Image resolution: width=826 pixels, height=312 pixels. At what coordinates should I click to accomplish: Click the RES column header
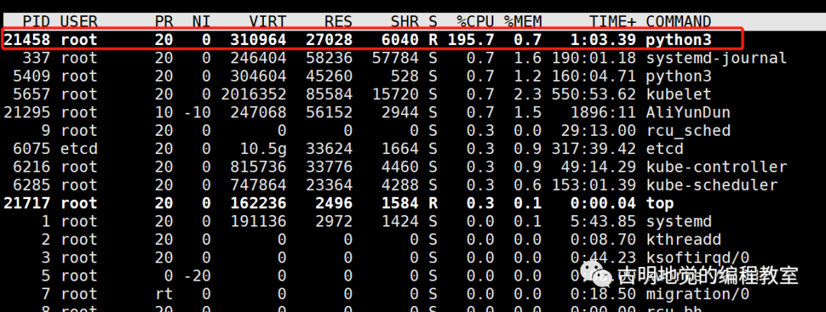coord(339,21)
